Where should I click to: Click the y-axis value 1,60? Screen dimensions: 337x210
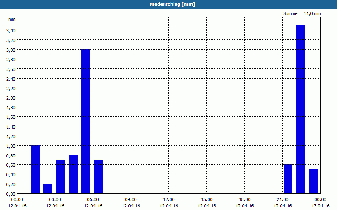11,117
